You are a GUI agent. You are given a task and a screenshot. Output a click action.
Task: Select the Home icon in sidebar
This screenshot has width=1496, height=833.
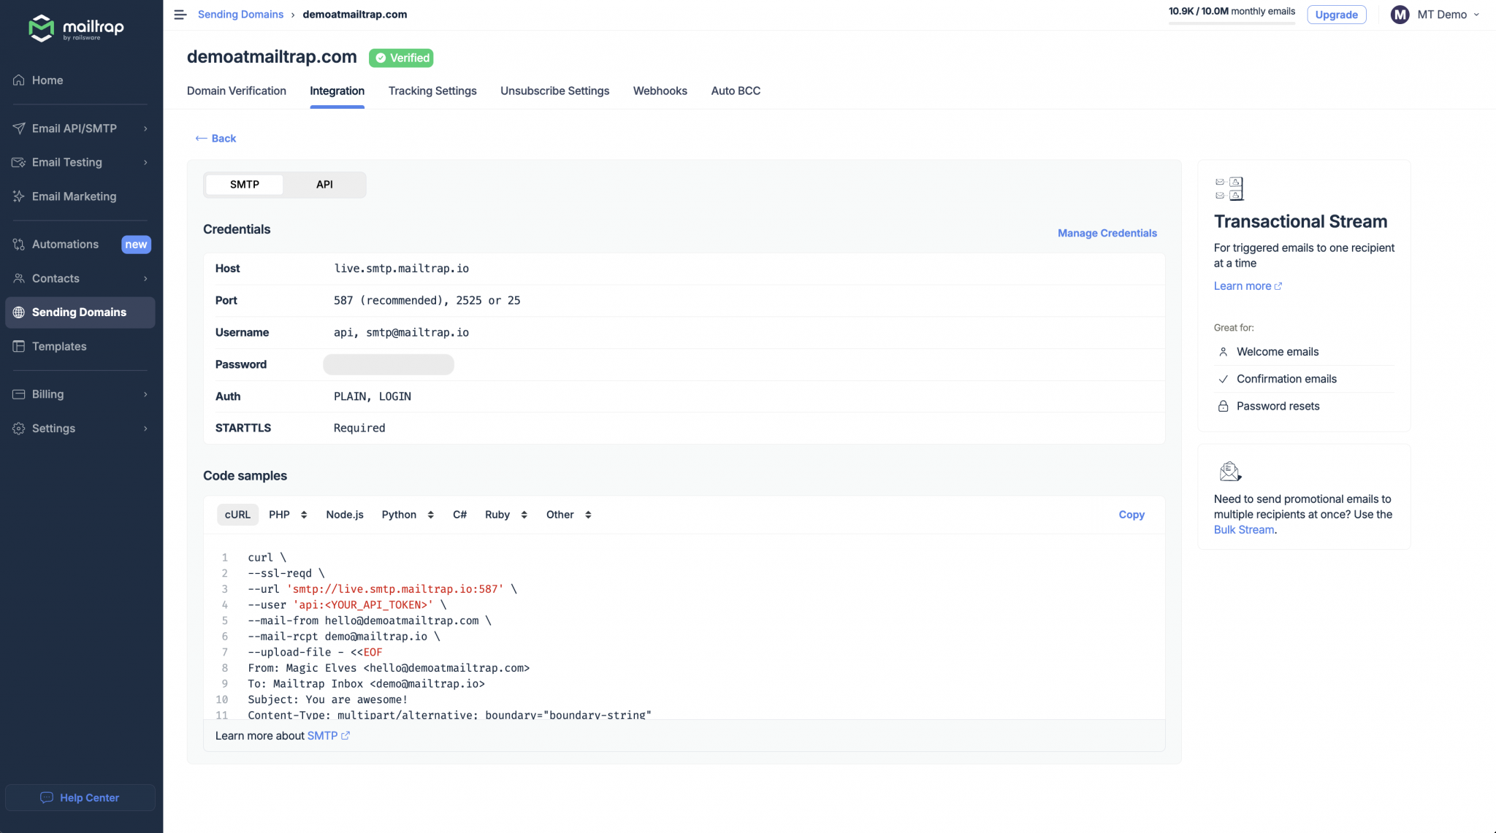click(x=19, y=80)
